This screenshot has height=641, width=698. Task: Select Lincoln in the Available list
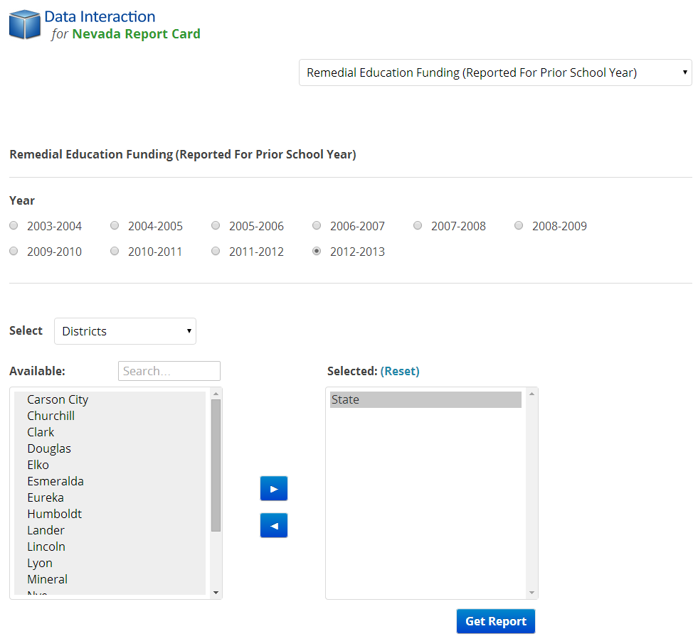click(x=110, y=546)
